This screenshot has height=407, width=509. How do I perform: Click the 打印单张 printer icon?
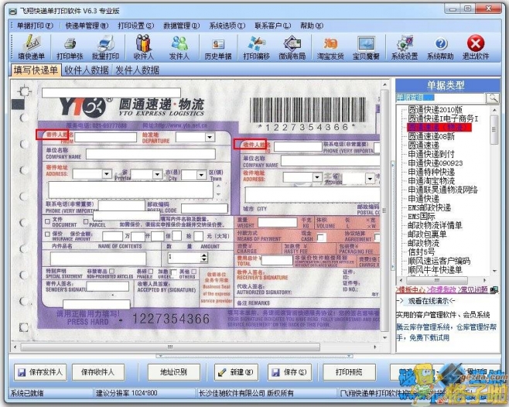point(70,47)
